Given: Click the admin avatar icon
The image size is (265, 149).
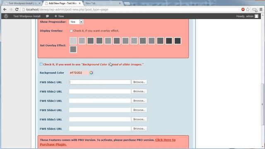Looking at the screenshot, I should coord(257,16).
